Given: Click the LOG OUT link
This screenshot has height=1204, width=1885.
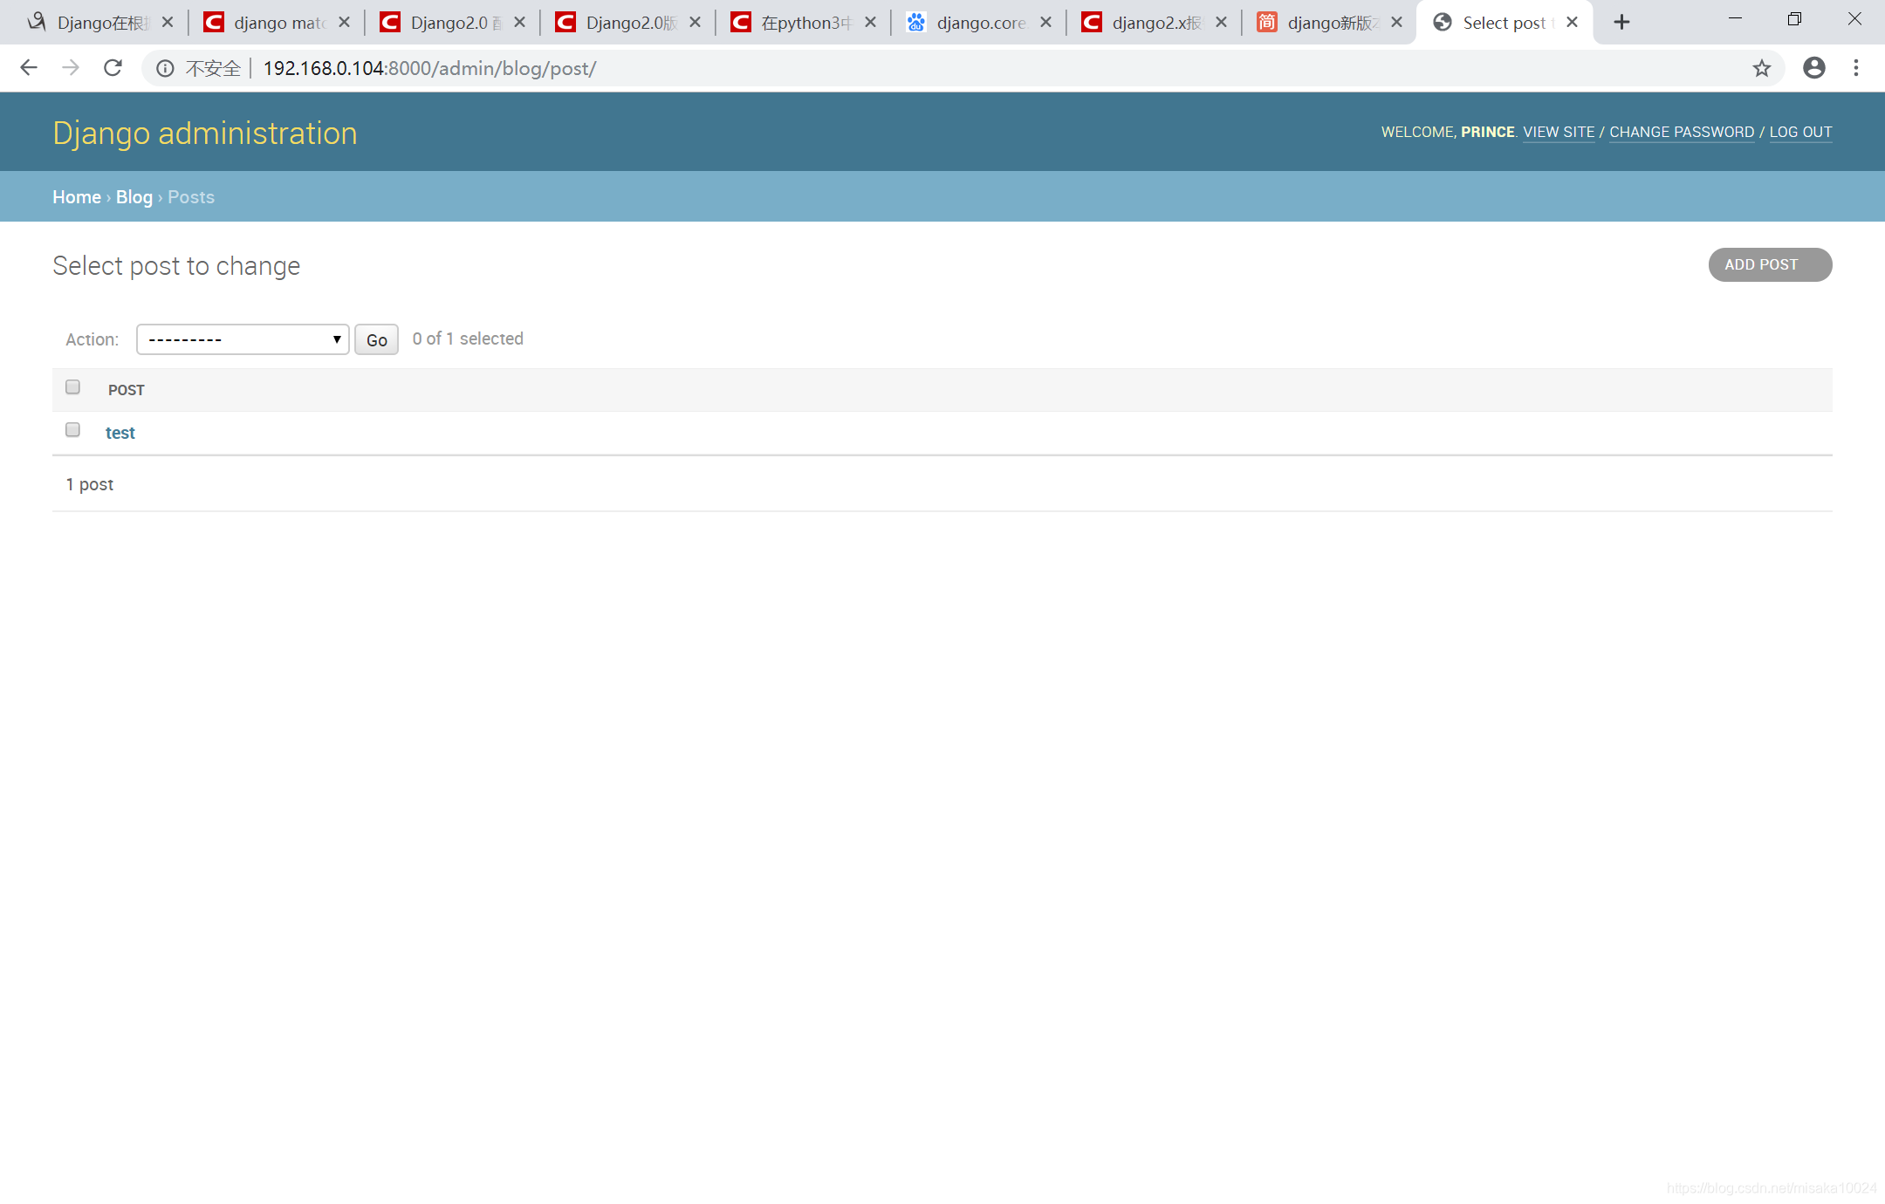Looking at the screenshot, I should [x=1800, y=133].
